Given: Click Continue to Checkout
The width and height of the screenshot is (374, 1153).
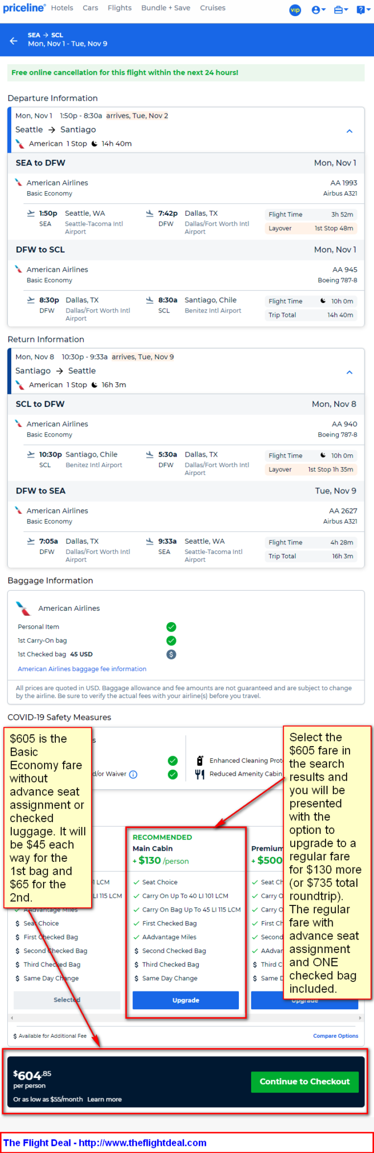Looking at the screenshot, I should [305, 1081].
